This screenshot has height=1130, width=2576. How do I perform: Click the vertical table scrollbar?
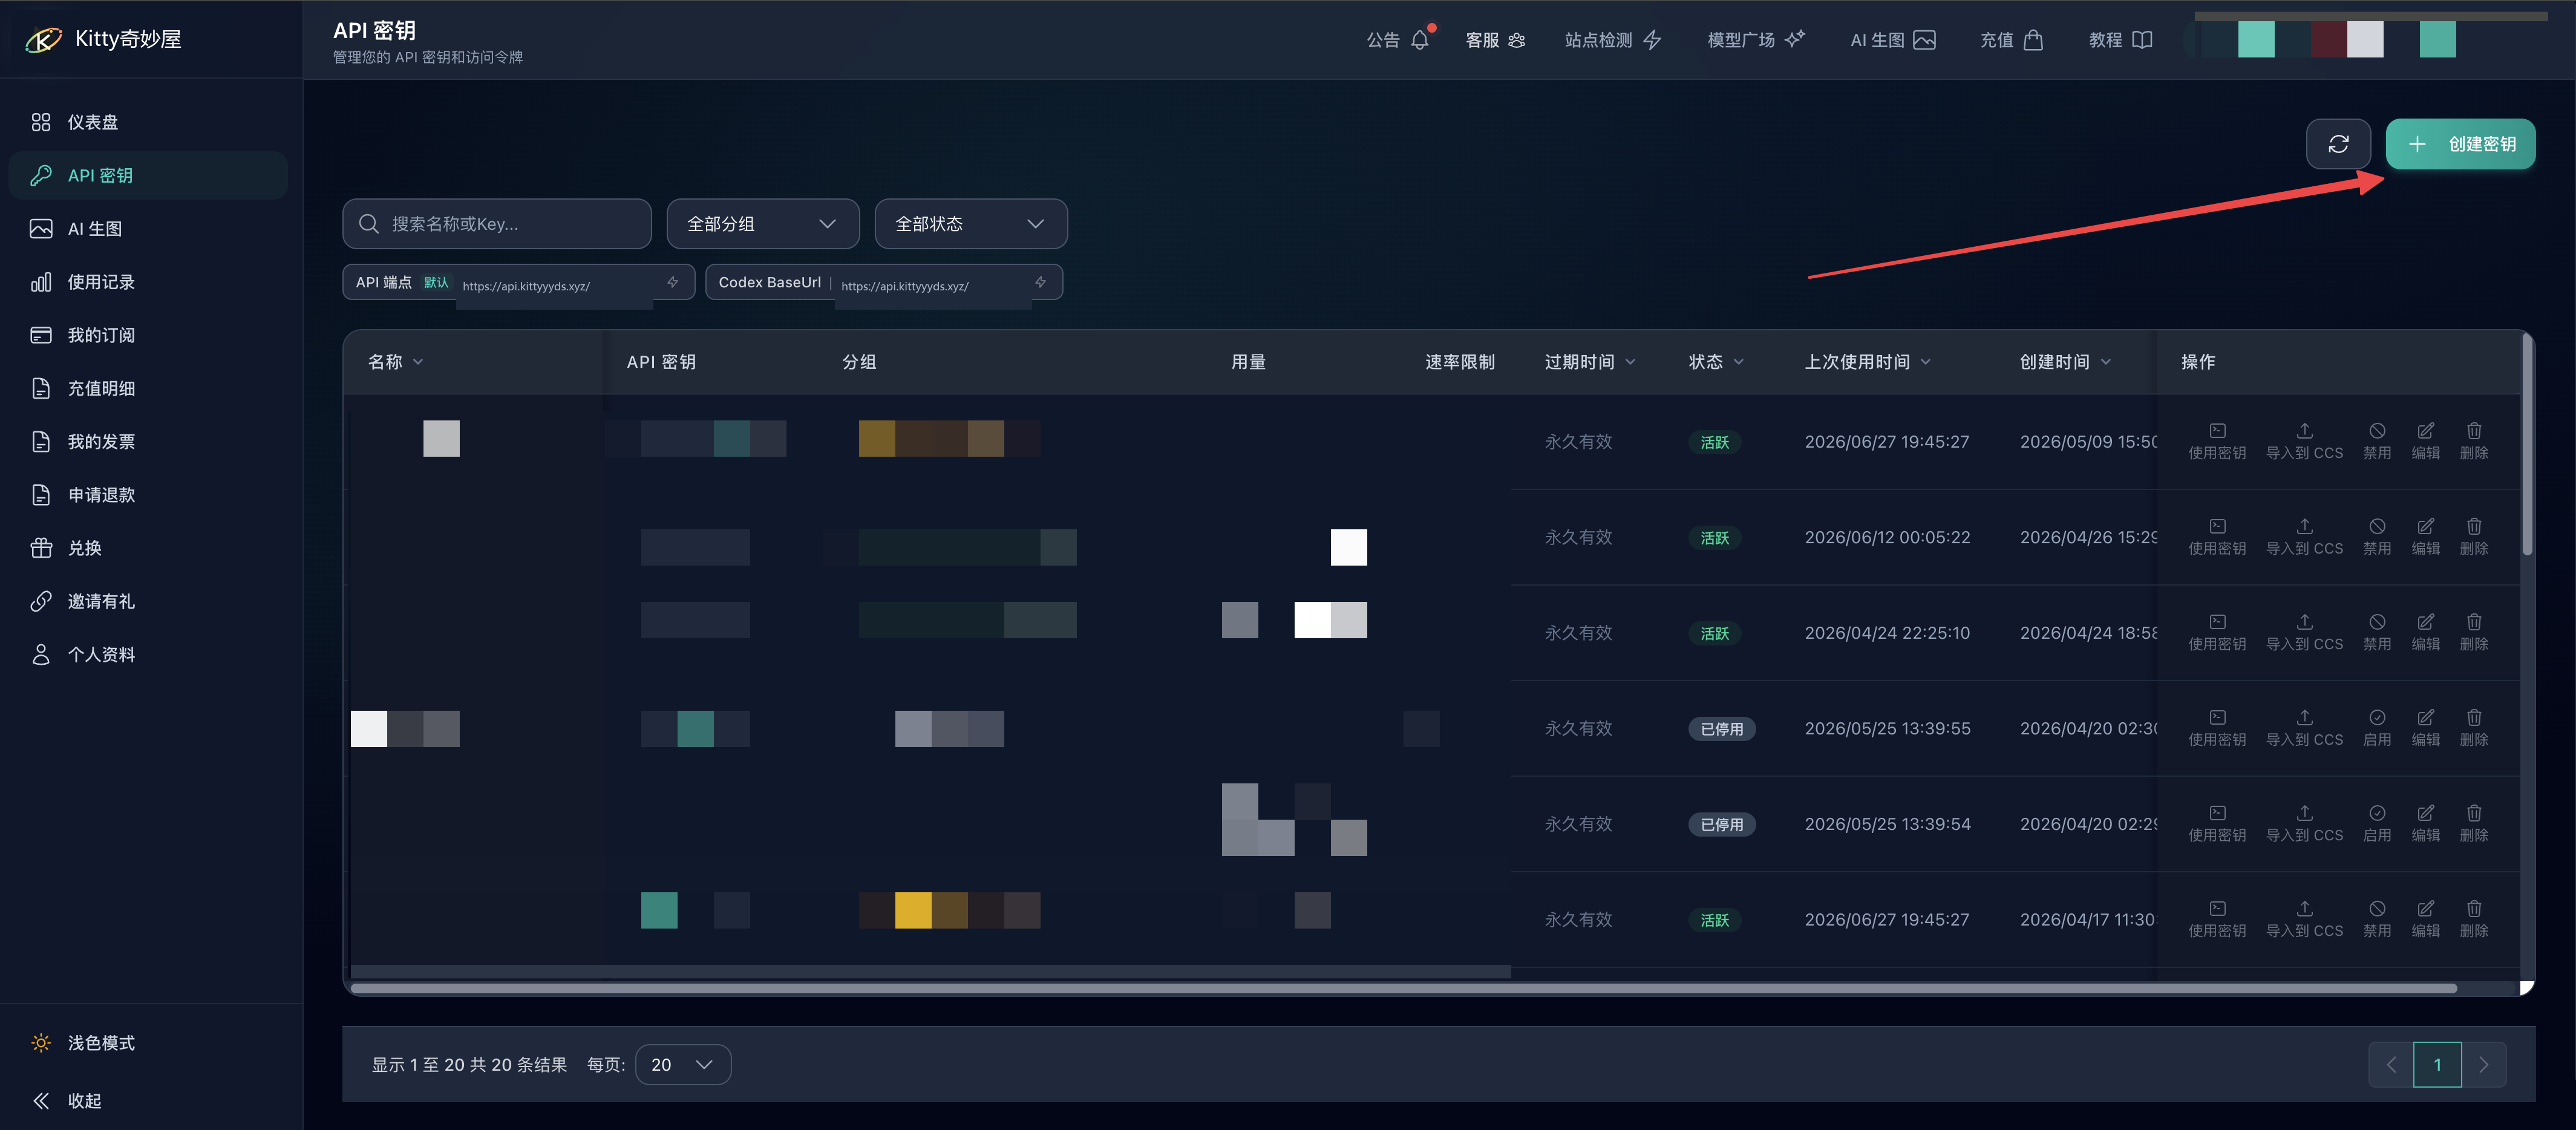click(2527, 445)
